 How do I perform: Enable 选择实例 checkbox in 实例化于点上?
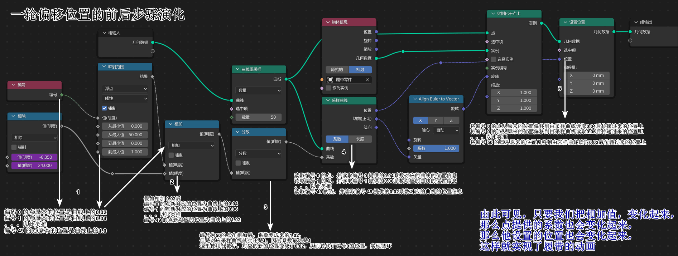pos(494,59)
